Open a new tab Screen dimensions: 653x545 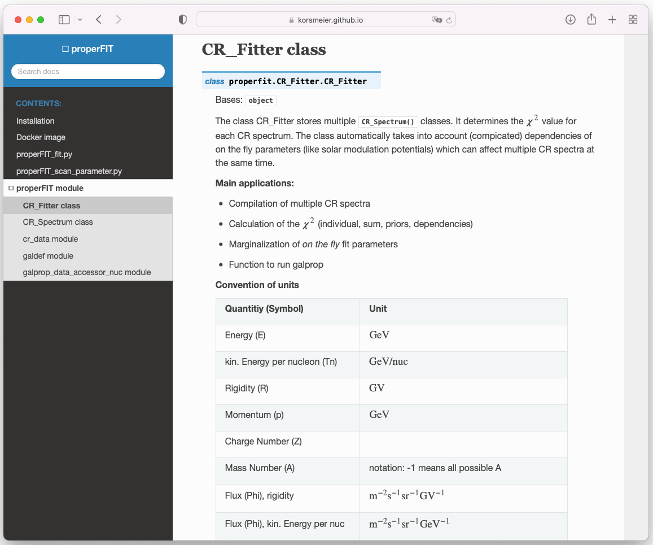[612, 20]
